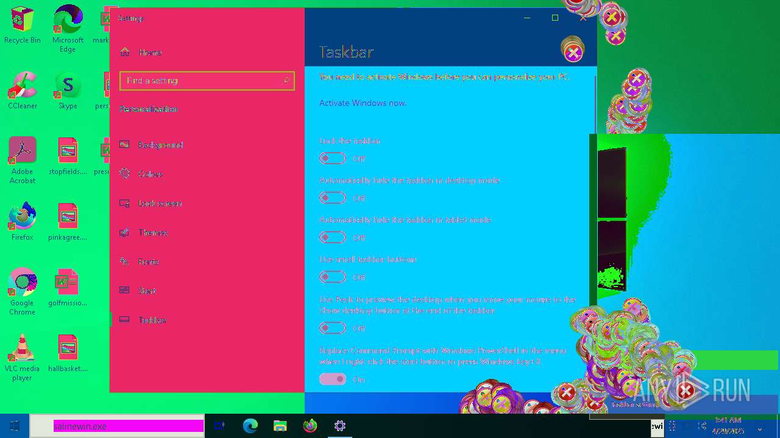The image size is (780, 438).
Task: Open the Skype desktop shortcut
Action: click(x=68, y=91)
